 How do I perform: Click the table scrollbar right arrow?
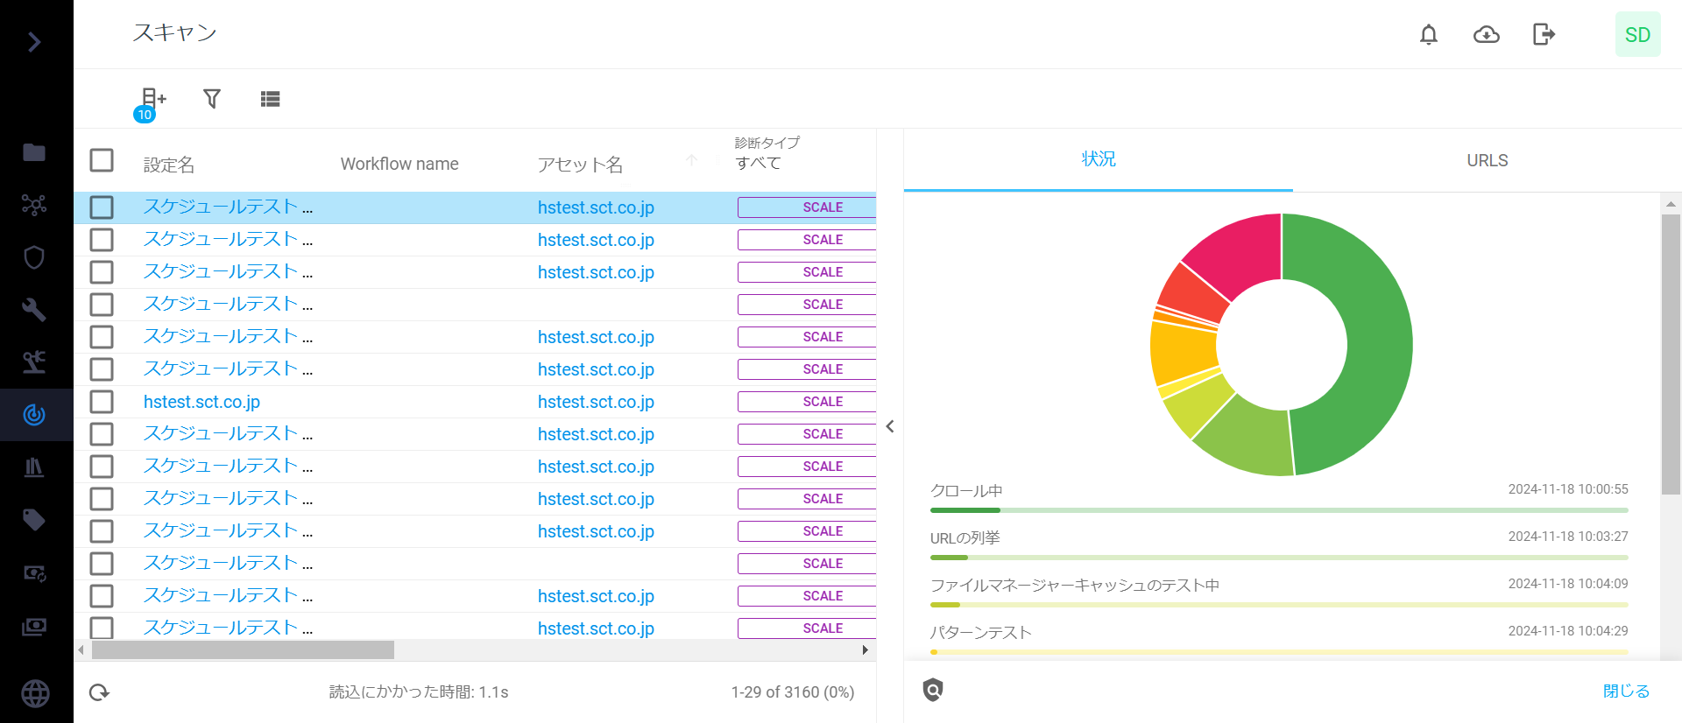[x=866, y=649]
